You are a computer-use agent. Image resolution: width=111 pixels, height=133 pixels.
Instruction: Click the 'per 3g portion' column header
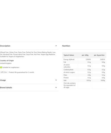coord(99,55)
